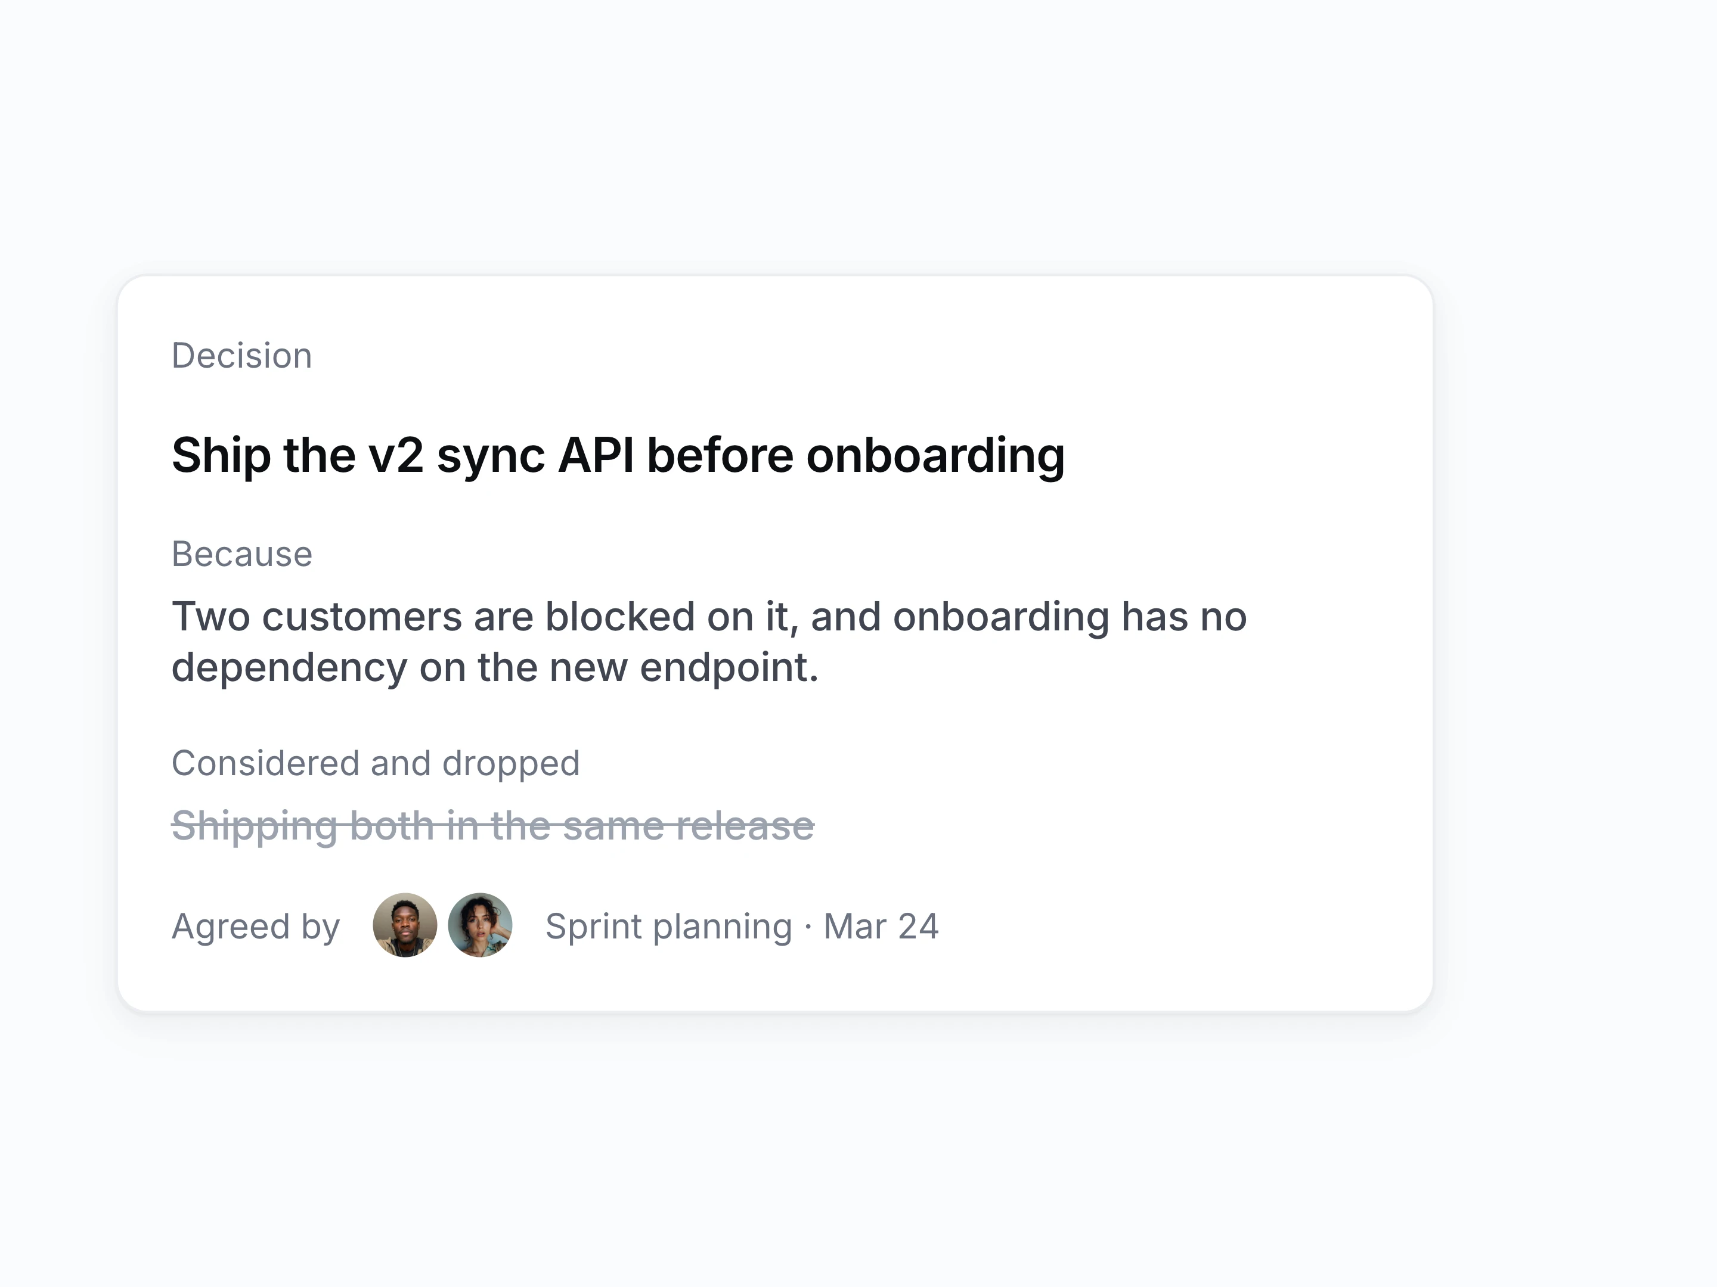Image resolution: width=1717 pixels, height=1287 pixels.
Task: Click the first avatar of the man
Action: [x=404, y=925]
